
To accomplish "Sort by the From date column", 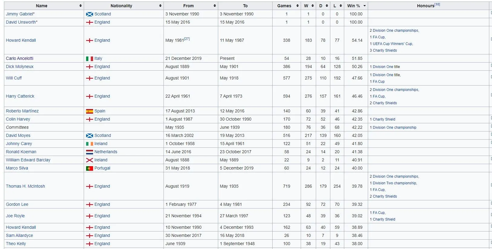I will (x=215, y=6).
